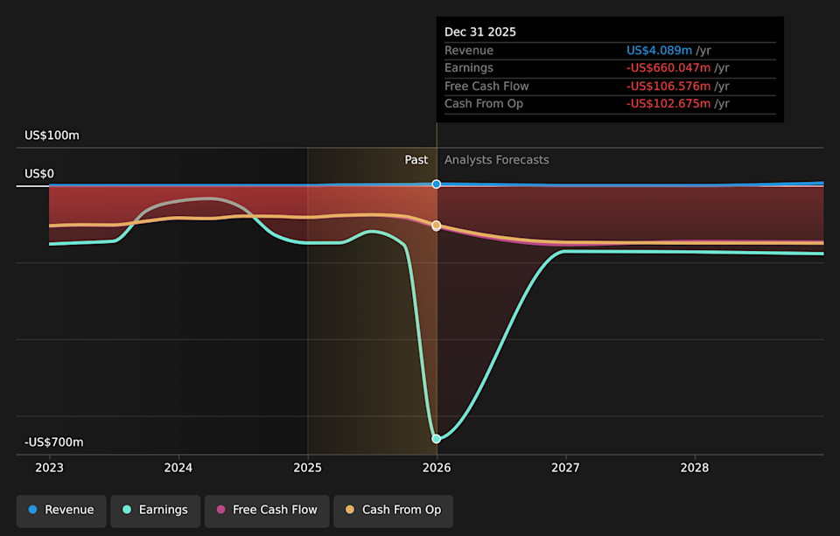Select the teal Earnings marker at chart bottom
840x536 pixels.
tap(437, 439)
